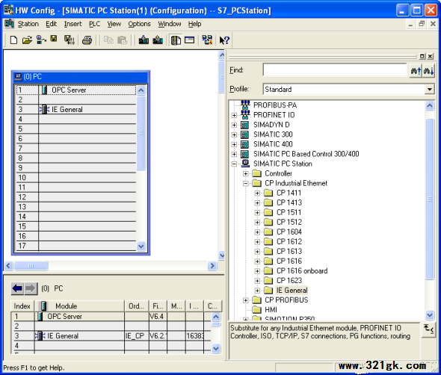The height and width of the screenshot is (375, 441).
Task: Open the PLC menu
Action: [94, 24]
